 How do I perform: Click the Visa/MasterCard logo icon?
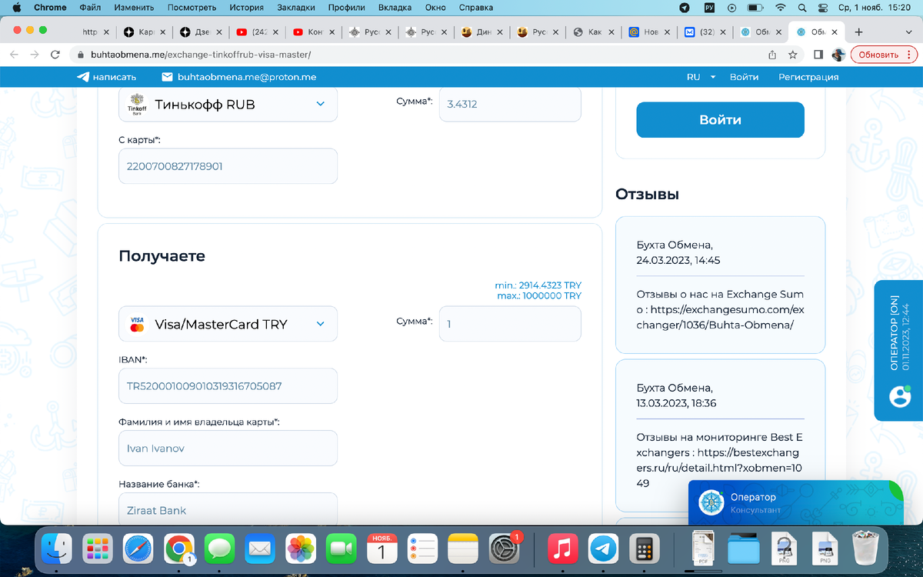(x=137, y=324)
